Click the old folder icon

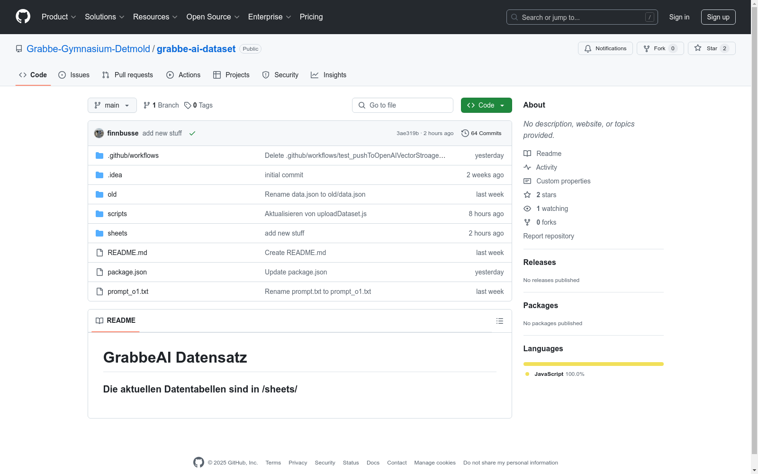(99, 194)
